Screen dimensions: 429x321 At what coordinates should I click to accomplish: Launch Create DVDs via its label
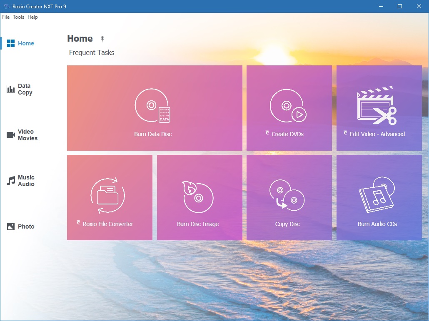pyautogui.click(x=287, y=134)
